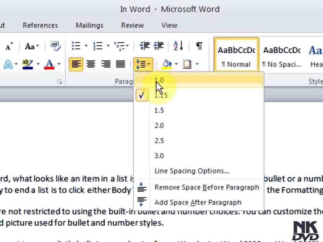Open the Font Color dropdown arrow

[59, 64]
